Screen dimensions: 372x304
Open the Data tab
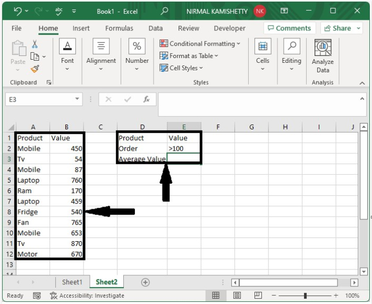155,28
